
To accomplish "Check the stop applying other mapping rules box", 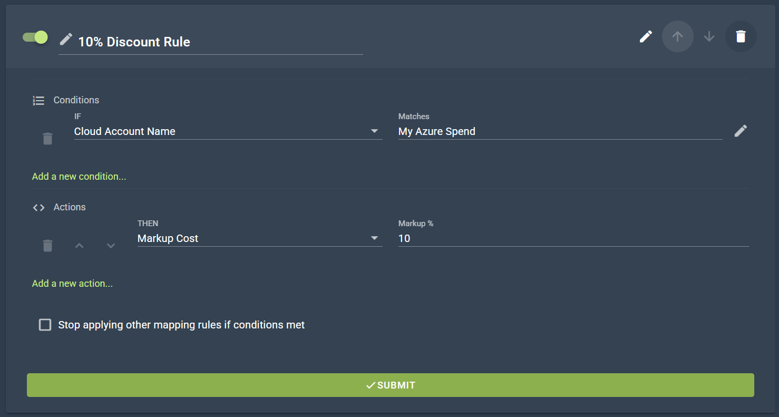I will pos(45,325).
